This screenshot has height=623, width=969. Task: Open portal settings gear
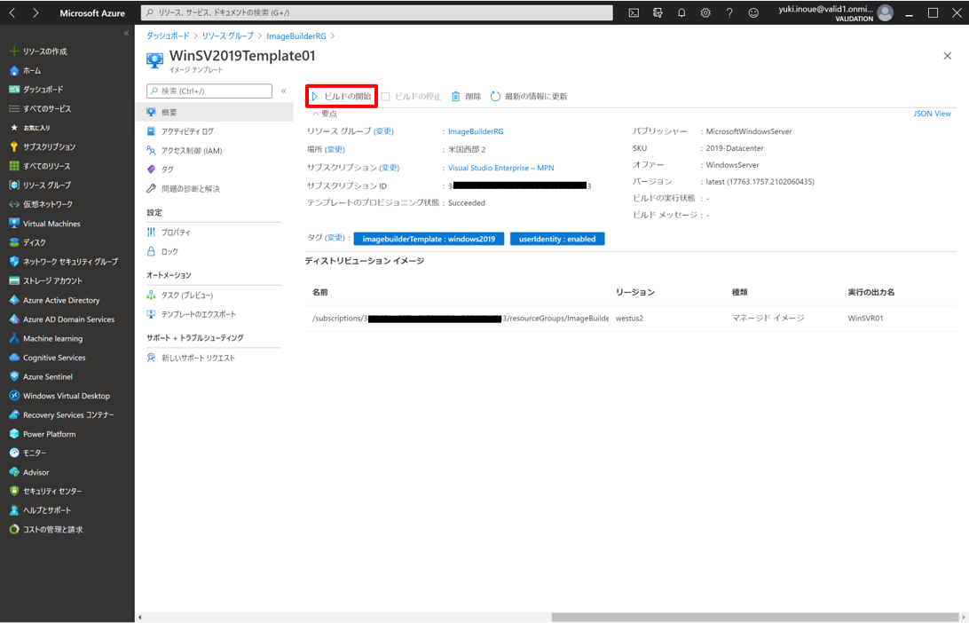[x=705, y=12]
